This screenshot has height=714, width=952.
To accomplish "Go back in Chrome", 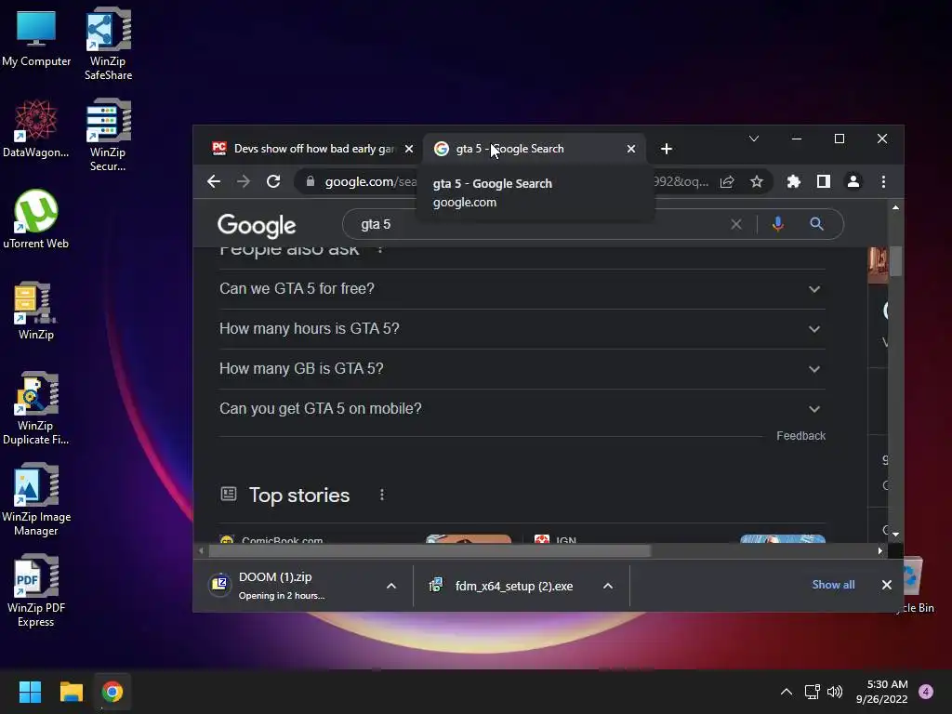I will point(214,181).
